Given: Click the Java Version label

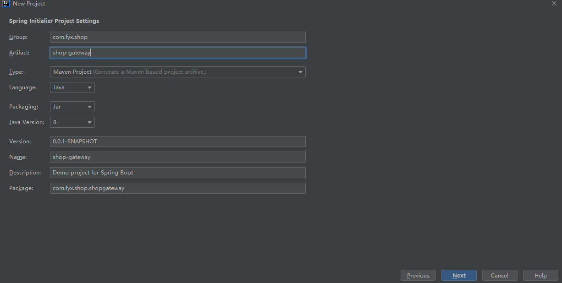Looking at the screenshot, I should [x=27, y=122].
